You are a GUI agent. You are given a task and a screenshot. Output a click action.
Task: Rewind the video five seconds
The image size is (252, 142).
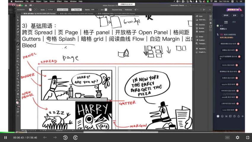point(65,138)
